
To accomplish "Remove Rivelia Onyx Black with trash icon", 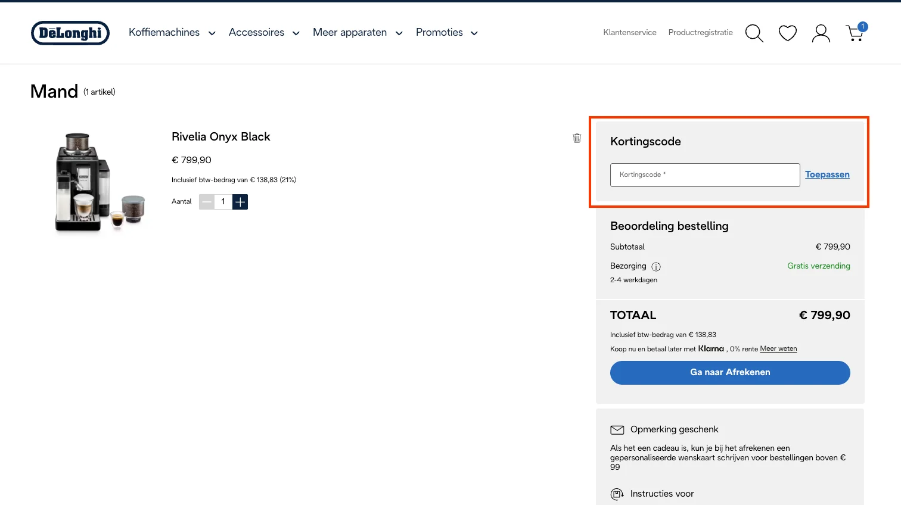I will (x=577, y=138).
